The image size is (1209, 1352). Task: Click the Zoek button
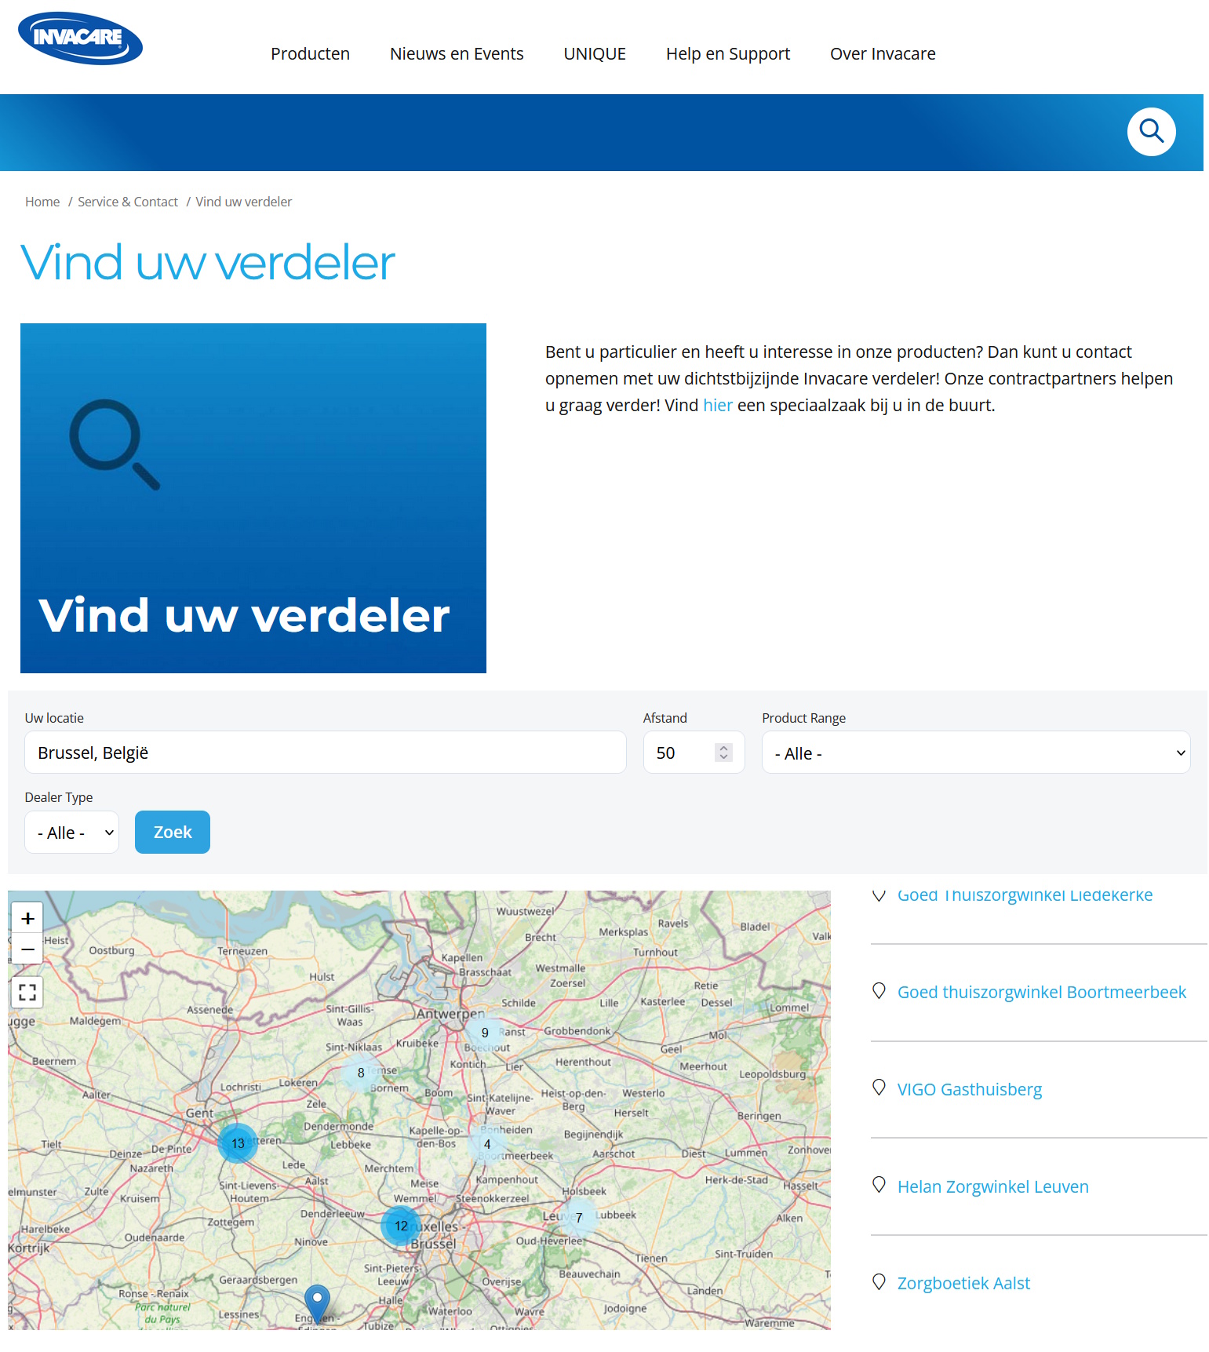[x=173, y=832]
